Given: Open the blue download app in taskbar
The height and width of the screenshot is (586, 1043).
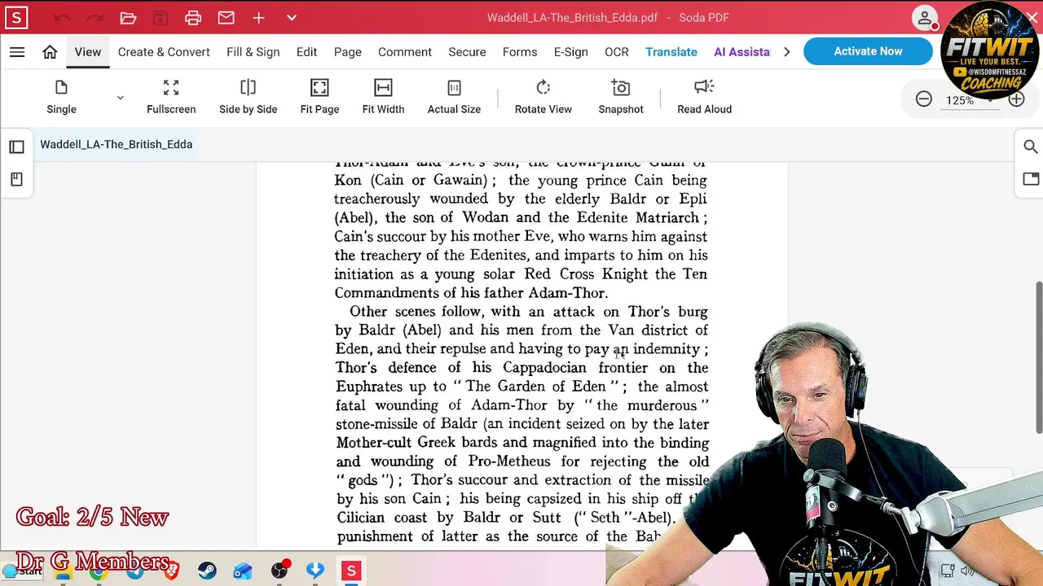Looking at the screenshot, I should click(x=315, y=571).
